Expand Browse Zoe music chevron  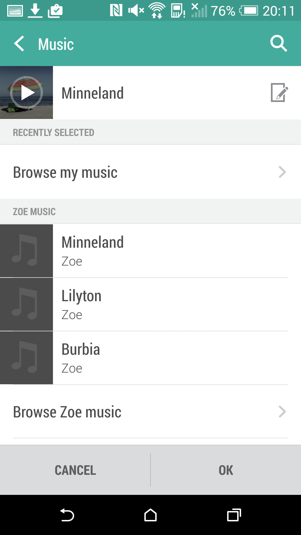click(282, 412)
